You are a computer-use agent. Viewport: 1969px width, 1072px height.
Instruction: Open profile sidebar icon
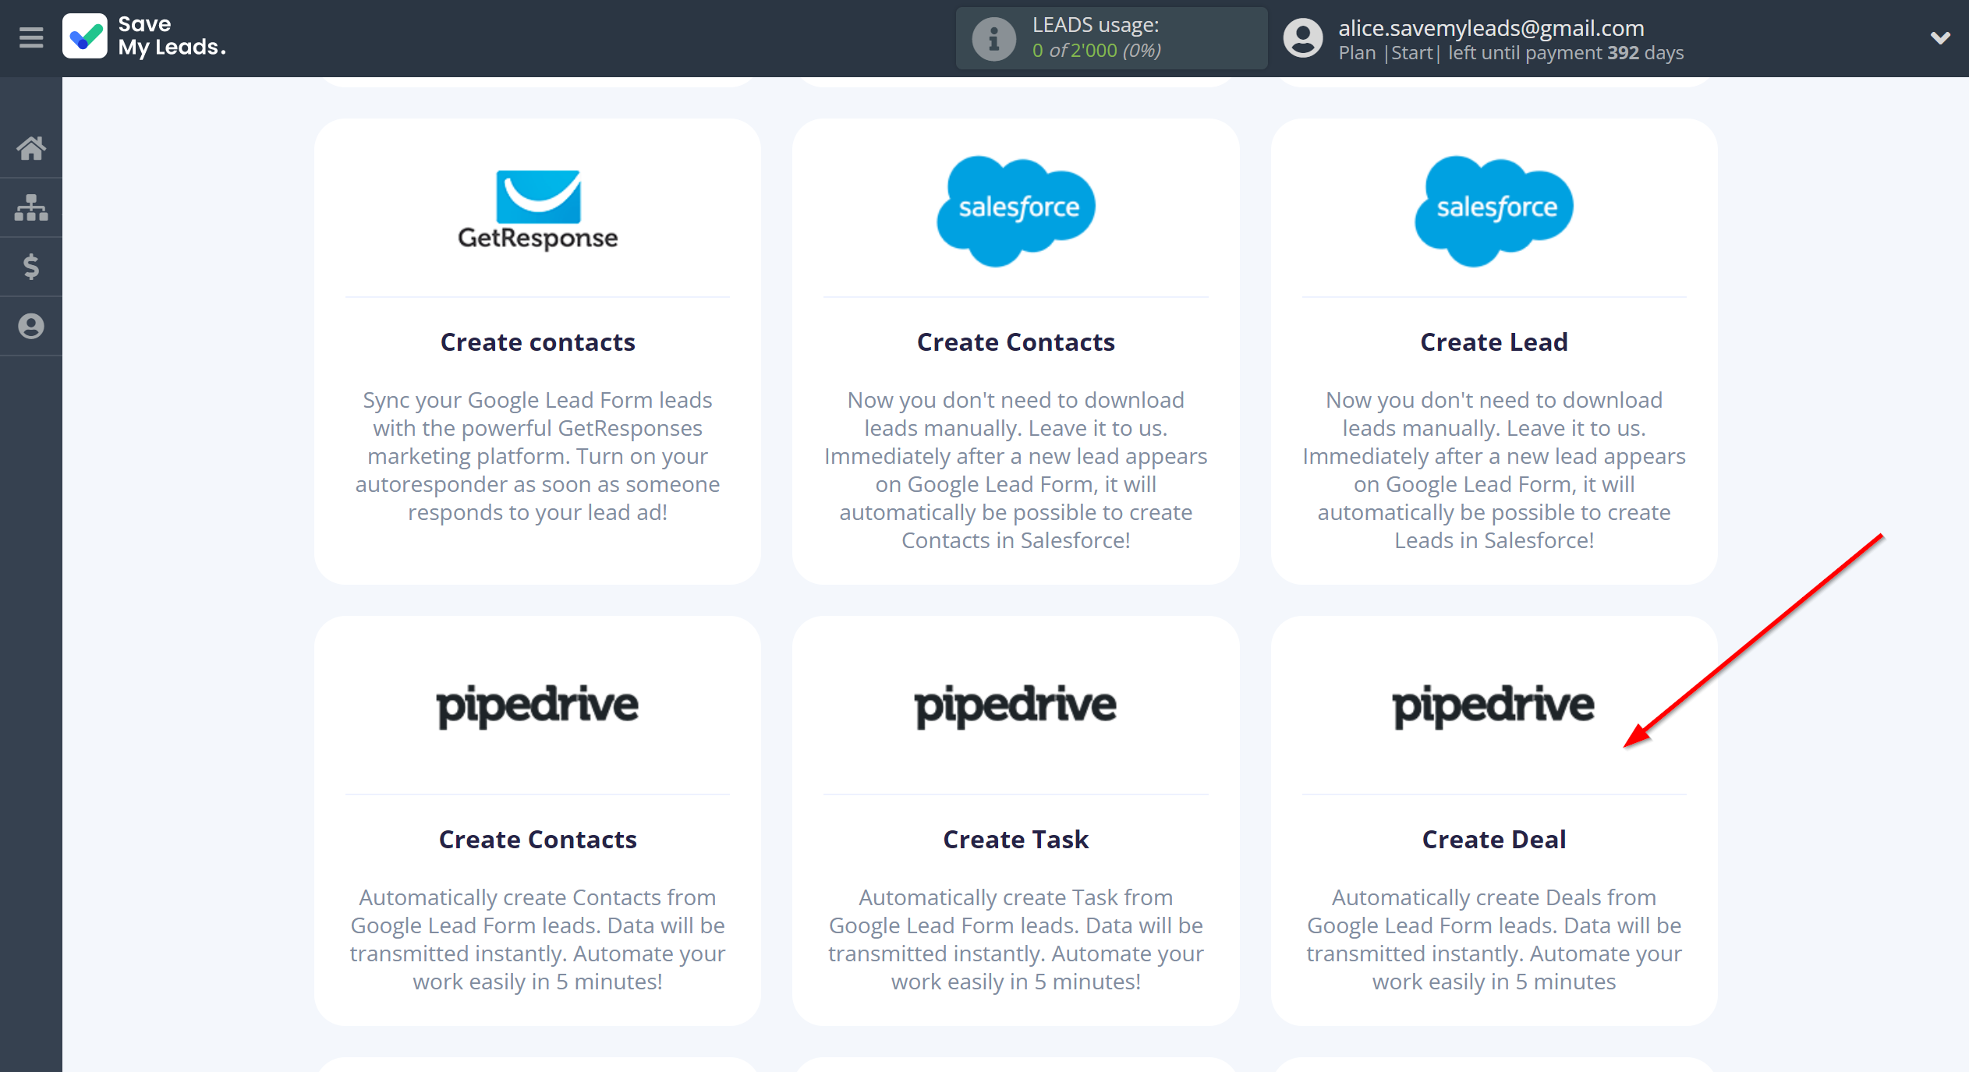click(x=31, y=326)
